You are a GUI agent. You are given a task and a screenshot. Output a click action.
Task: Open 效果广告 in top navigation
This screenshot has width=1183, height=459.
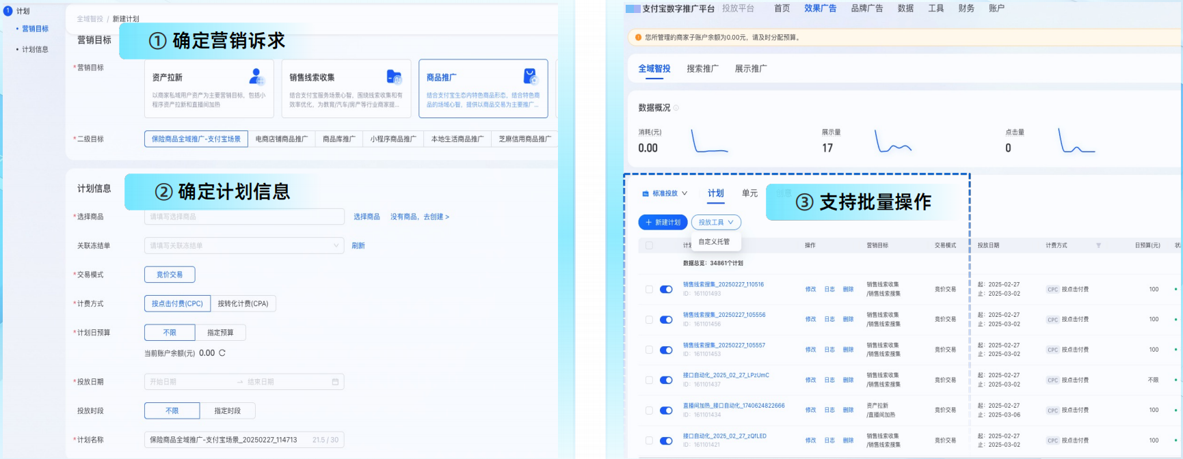click(820, 8)
